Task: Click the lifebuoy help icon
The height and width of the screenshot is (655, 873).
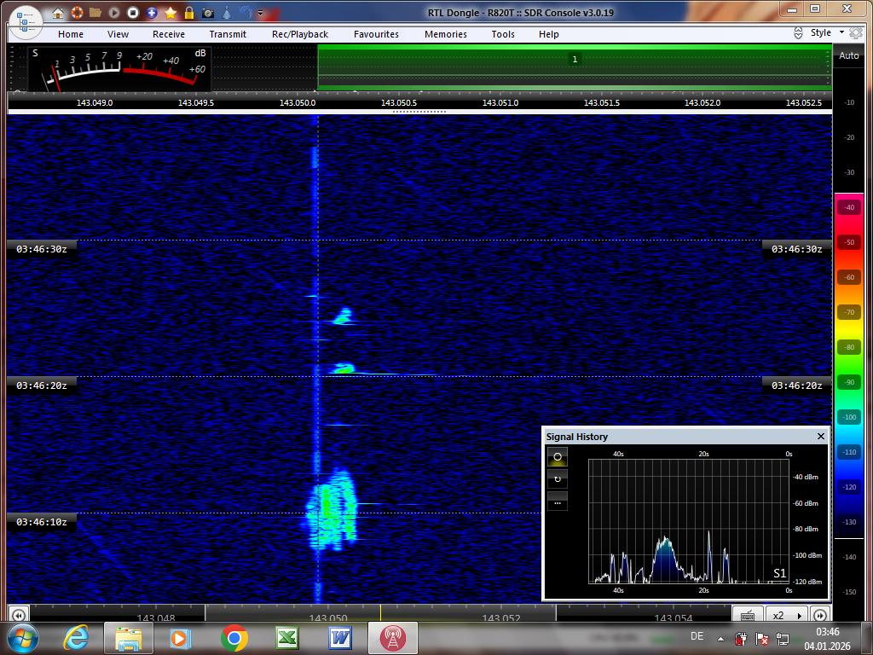Action: (x=77, y=13)
